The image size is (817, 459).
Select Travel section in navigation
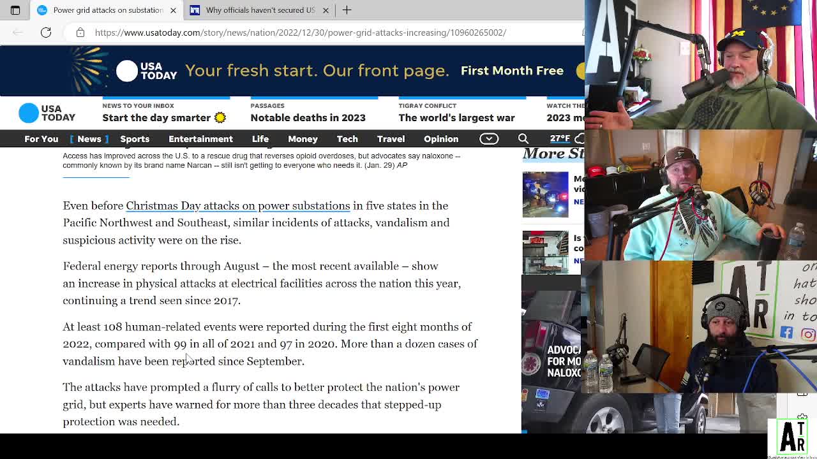click(391, 139)
